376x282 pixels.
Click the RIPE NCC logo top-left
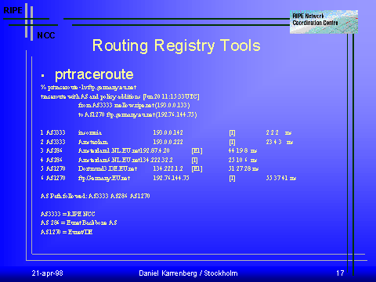pyautogui.click(x=30, y=23)
